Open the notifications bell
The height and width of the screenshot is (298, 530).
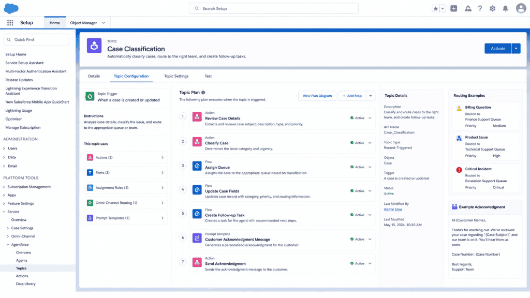coord(505,9)
